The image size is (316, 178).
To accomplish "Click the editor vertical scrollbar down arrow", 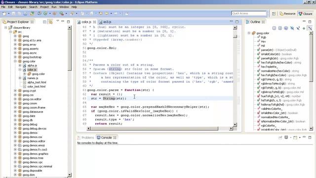I will (x=235, y=125).
